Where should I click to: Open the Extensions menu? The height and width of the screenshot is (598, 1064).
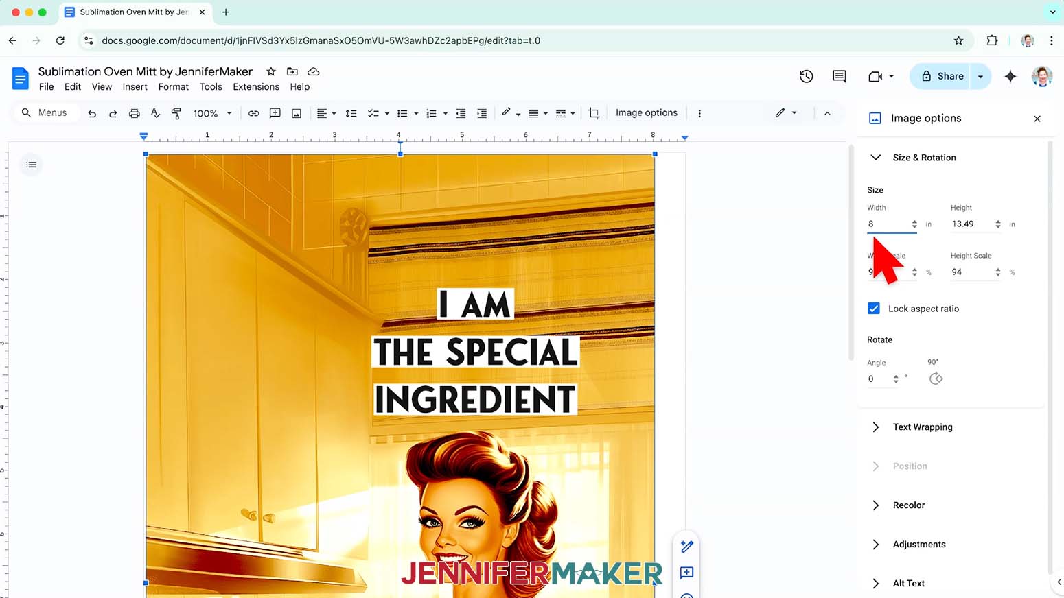[256, 87]
